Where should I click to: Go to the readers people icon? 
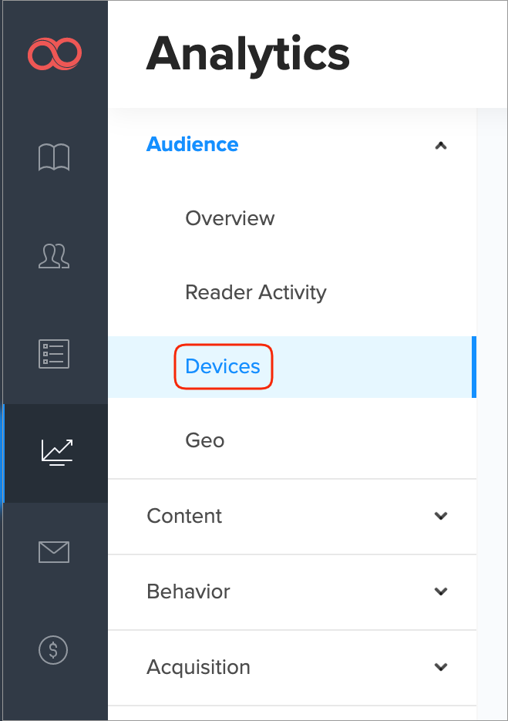tap(54, 256)
